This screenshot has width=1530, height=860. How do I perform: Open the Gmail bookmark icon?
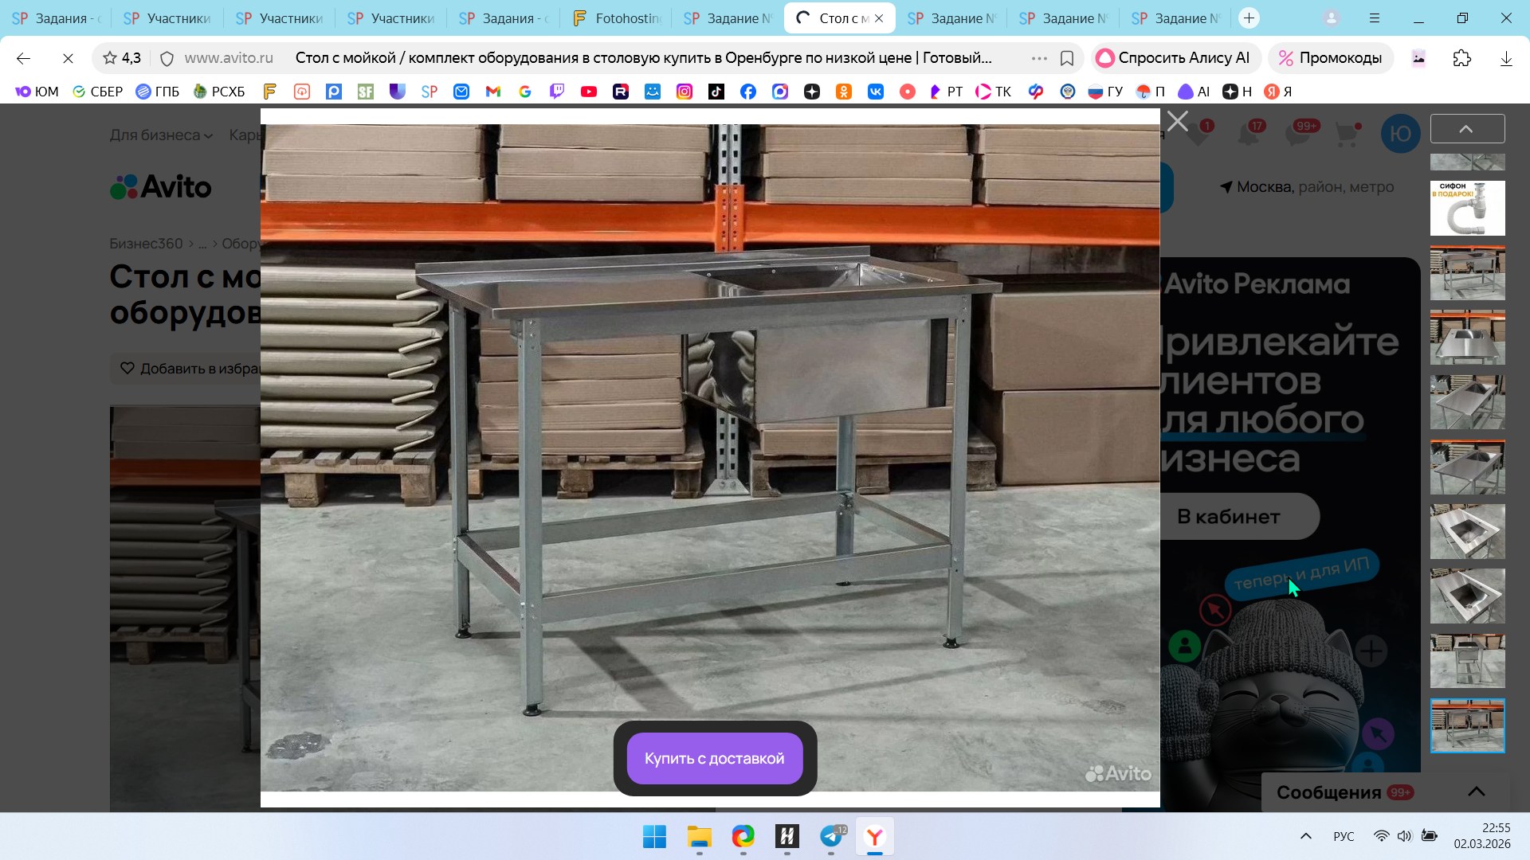point(493,92)
